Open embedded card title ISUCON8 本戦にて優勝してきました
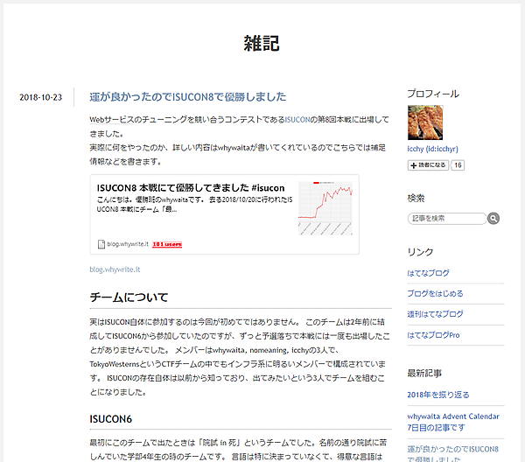The height and width of the screenshot is (462, 525). tap(191, 187)
